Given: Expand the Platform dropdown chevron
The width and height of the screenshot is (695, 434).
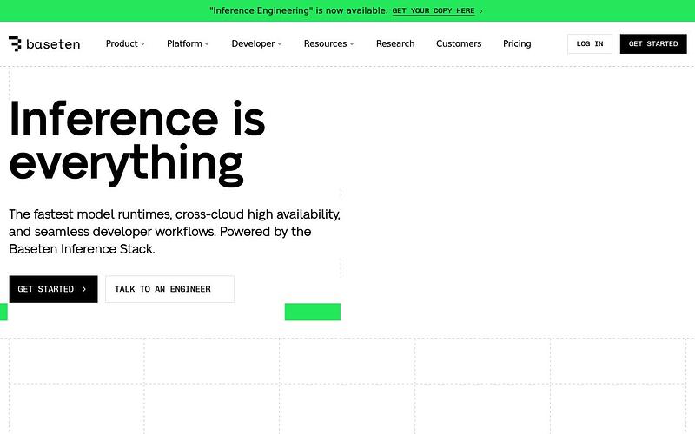Looking at the screenshot, I should coord(207,44).
